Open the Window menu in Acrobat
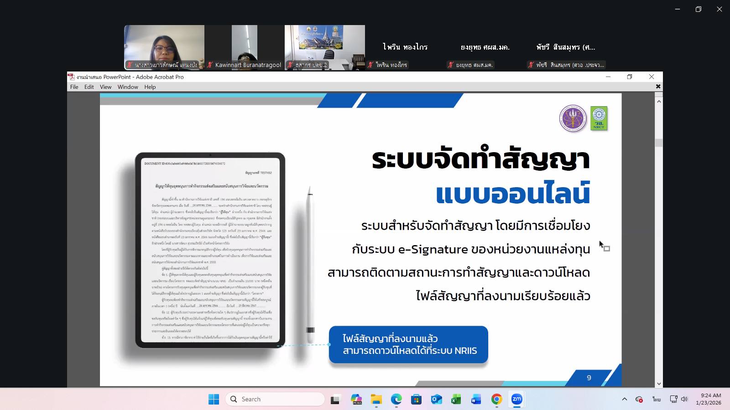Image resolution: width=730 pixels, height=410 pixels. [128, 87]
